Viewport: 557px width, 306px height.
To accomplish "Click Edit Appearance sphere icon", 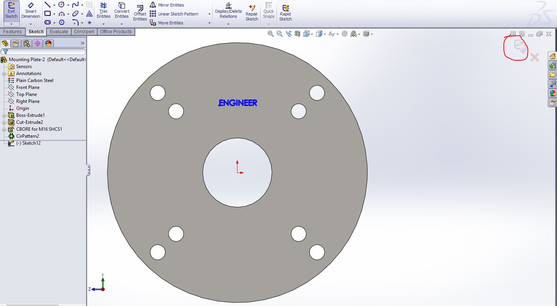I will click(345, 34).
